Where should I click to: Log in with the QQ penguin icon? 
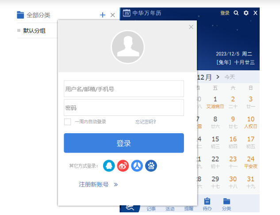pos(109,166)
